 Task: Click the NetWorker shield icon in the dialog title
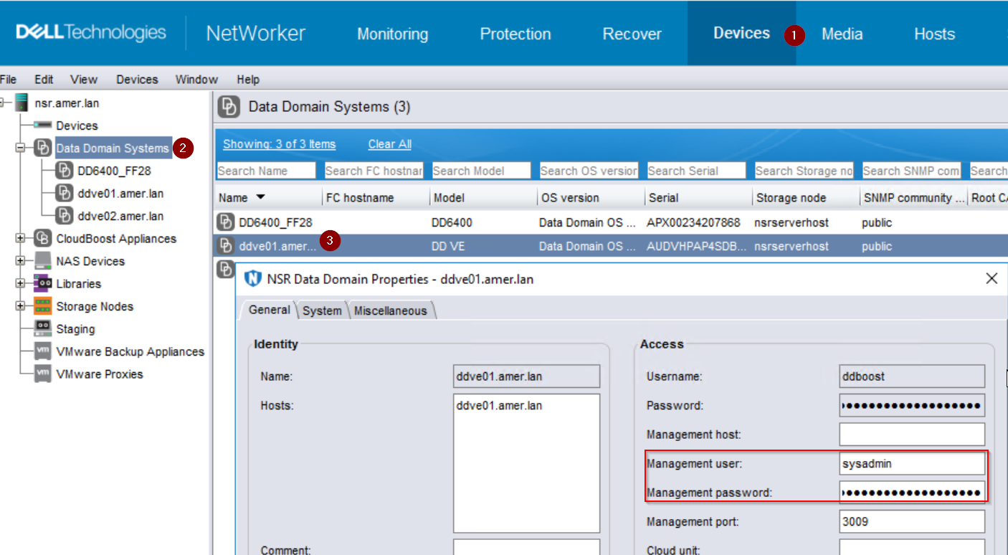coord(253,278)
